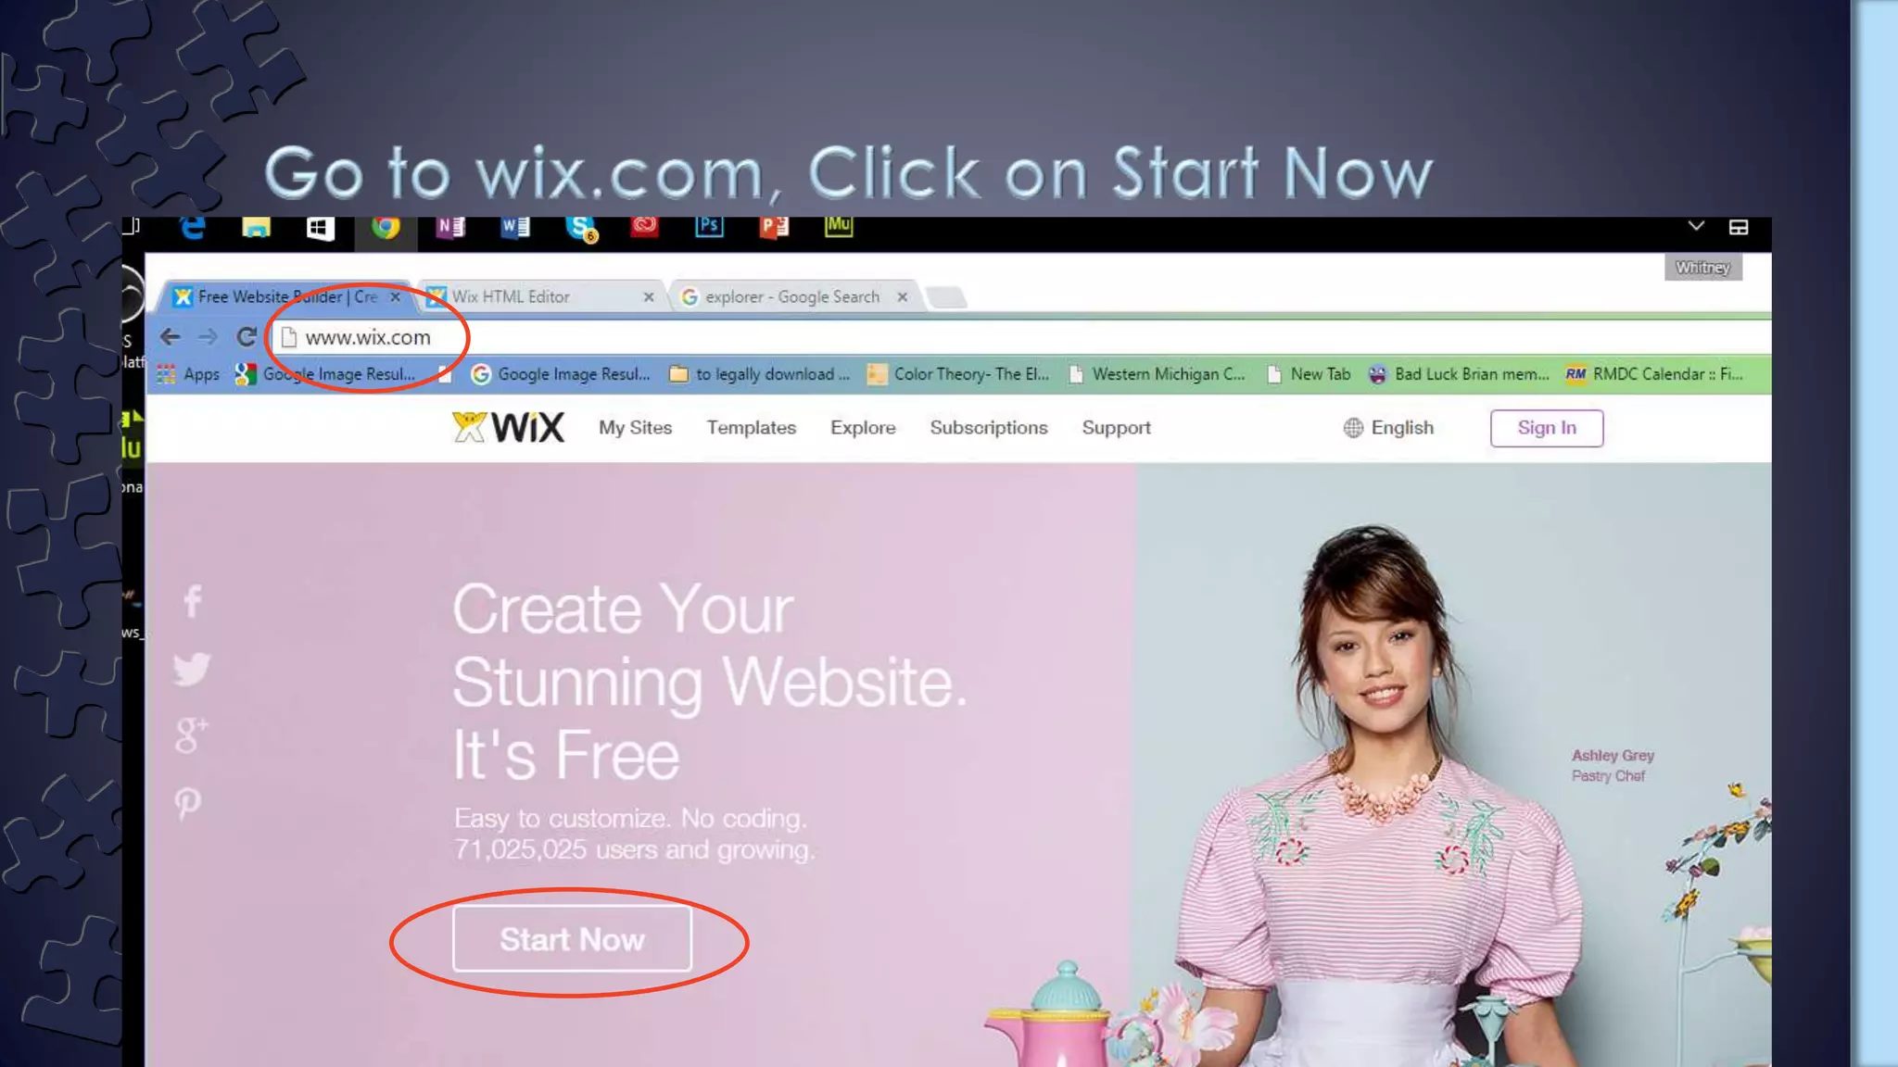Viewport: 1898px width, 1067px height.
Task: Click the Sign In button
Action: pos(1547,428)
